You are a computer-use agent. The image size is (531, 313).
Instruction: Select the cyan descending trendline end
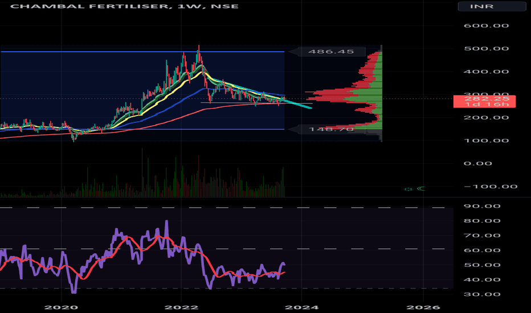coord(311,108)
